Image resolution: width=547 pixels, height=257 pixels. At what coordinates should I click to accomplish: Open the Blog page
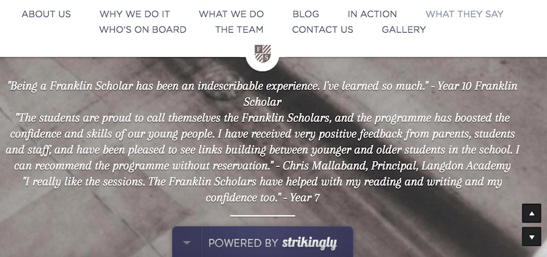pyautogui.click(x=306, y=14)
